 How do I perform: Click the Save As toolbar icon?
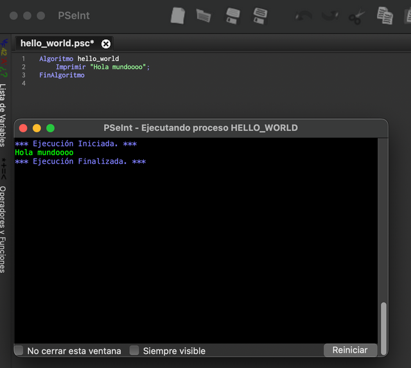tap(260, 15)
